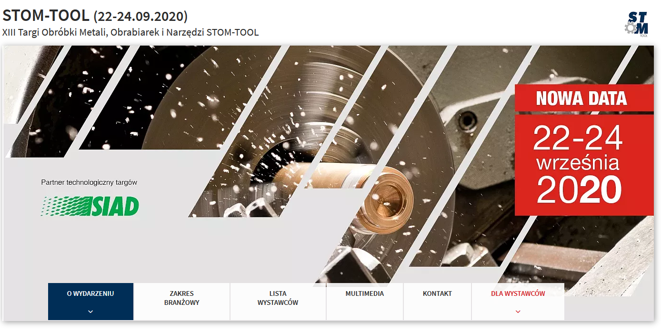661x331 pixels.
Task: Expand the chevron under O WYDARZENIU
Action: tap(90, 312)
